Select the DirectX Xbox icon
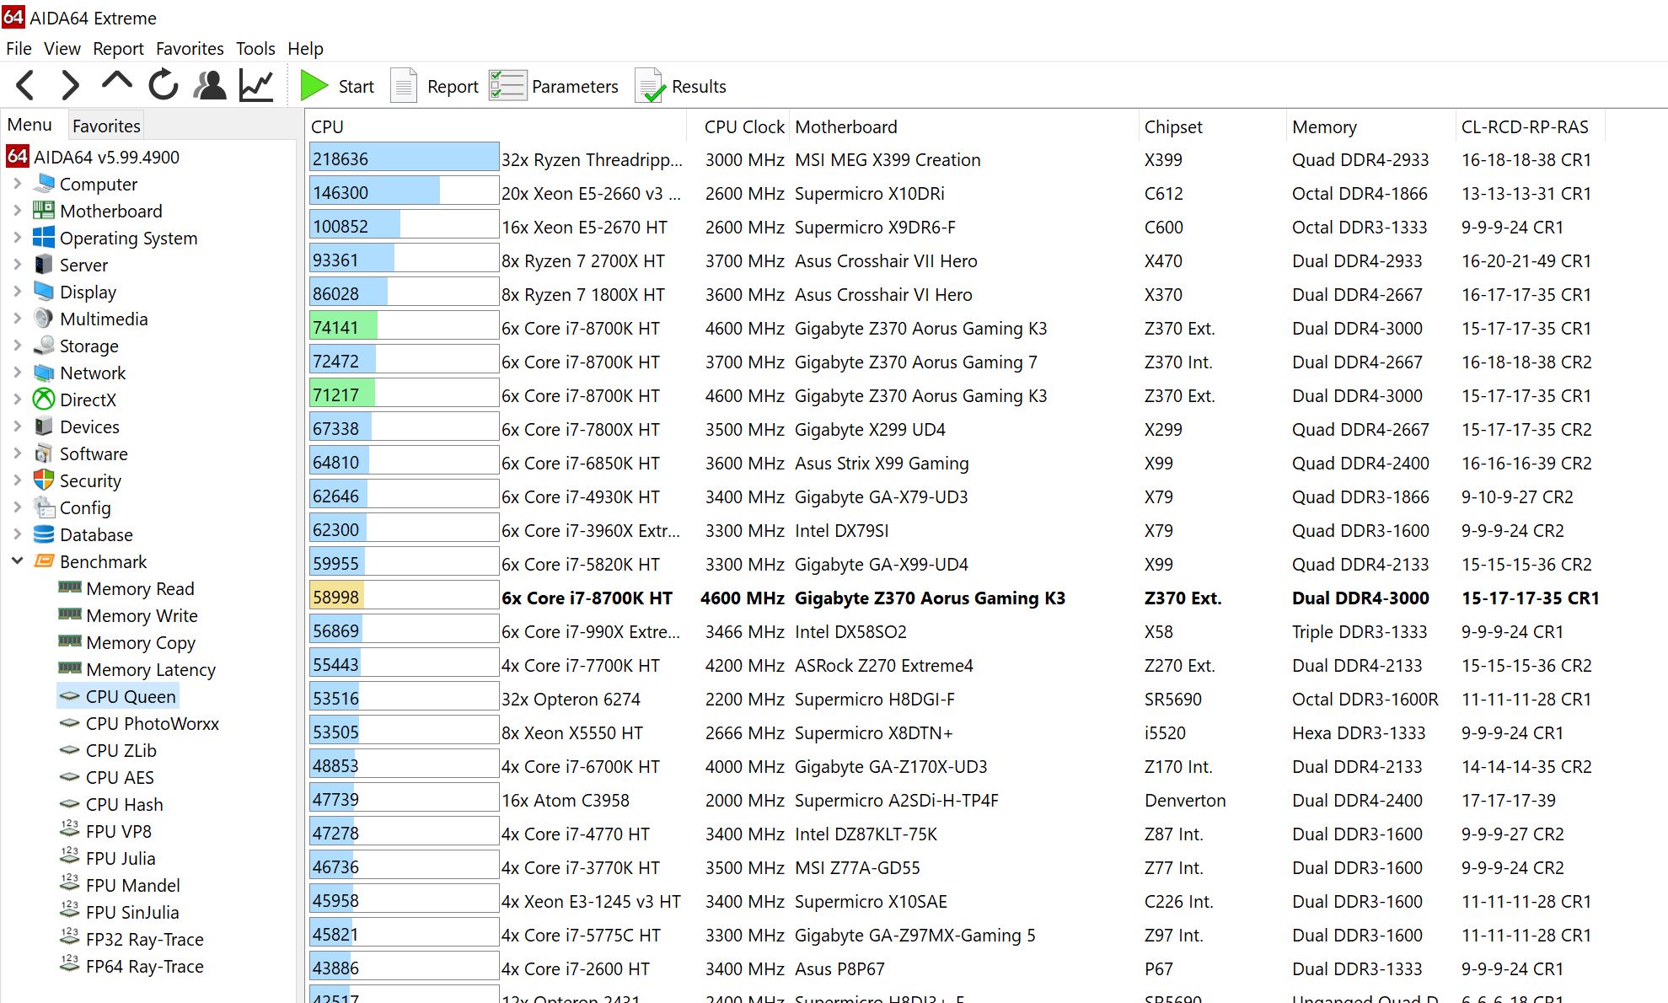The image size is (1668, 1003). tap(44, 400)
